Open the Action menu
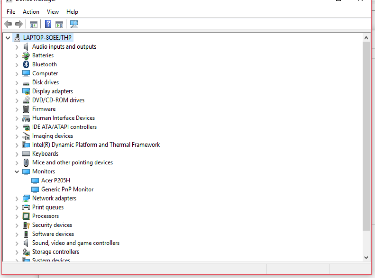 click(31, 12)
